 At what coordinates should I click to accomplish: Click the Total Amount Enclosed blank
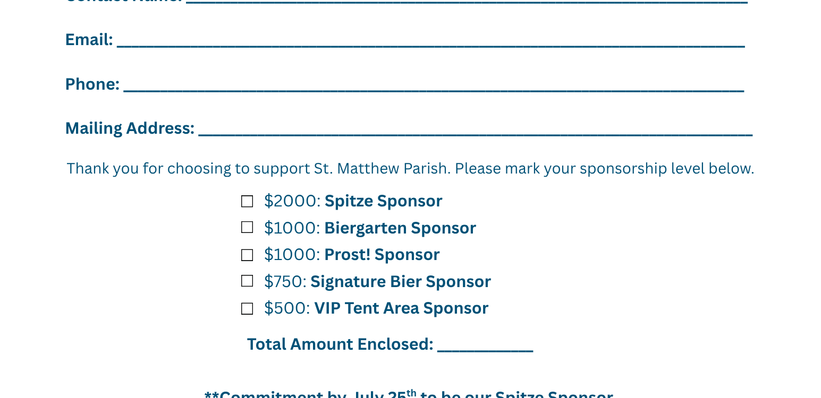pyautogui.click(x=485, y=347)
